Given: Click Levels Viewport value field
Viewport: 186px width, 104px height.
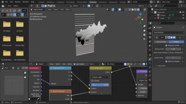Looking at the screenshot, I should [x=173, y=58].
